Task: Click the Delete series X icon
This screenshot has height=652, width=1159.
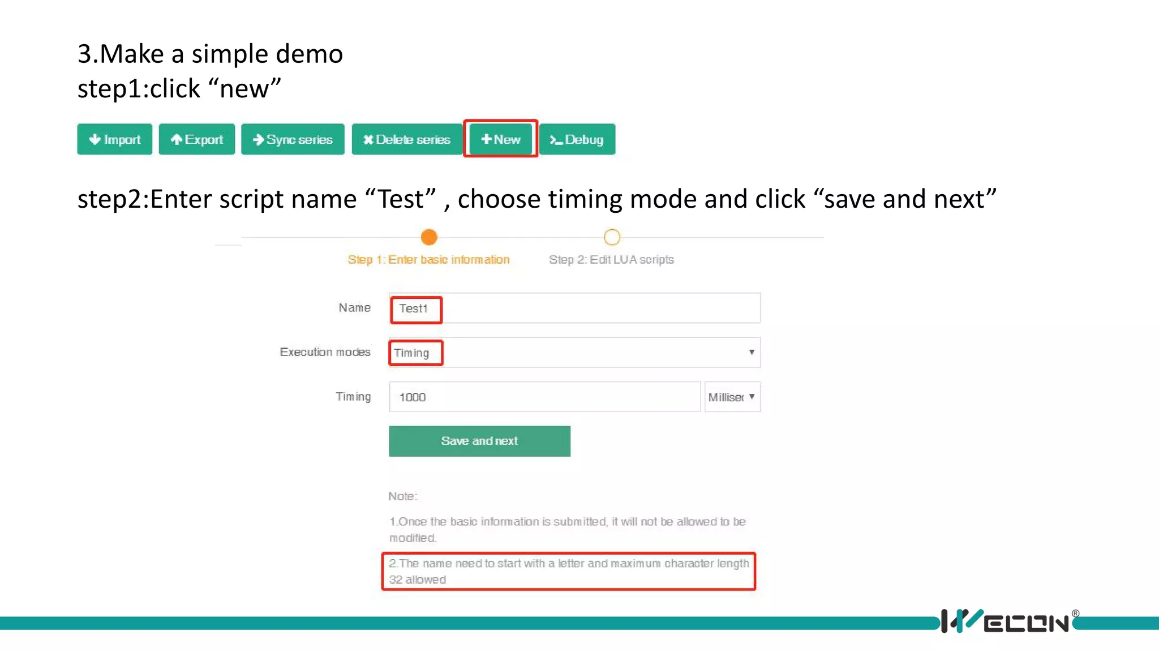Action: 368,139
